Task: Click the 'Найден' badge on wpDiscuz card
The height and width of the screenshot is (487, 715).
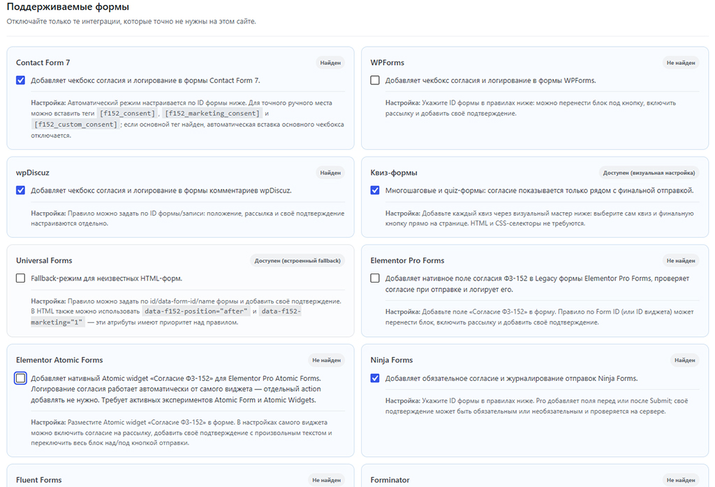Action: click(330, 172)
